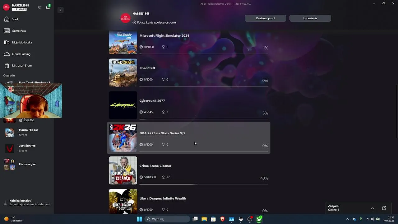Click download arrow icon beside Kolejka instalacji

pos(5,203)
